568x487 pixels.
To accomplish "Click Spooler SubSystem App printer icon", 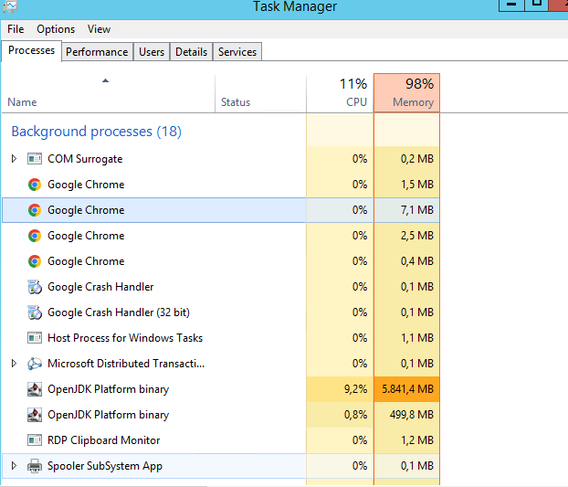I will (x=35, y=466).
